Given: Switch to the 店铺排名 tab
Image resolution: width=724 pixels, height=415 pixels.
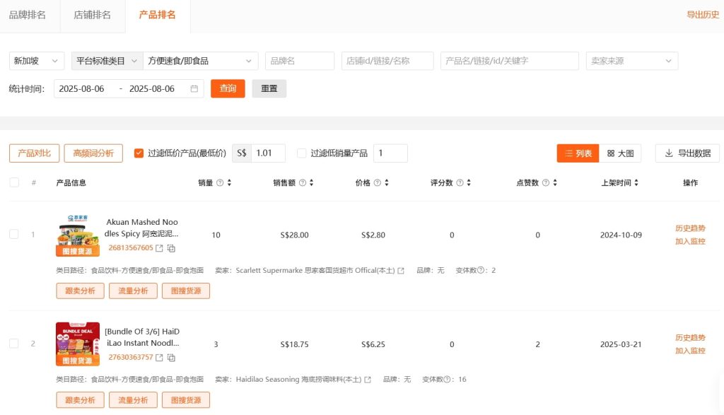Looking at the screenshot, I should click(x=92, y=15).
